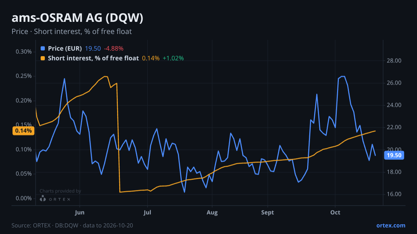
Task: Select the Jul x-axis label
Action: pyautogui.click(x=148, y=213)
